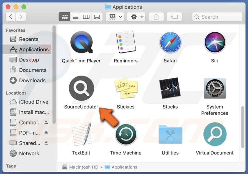Open the Reminders app icon

[126, 42]
